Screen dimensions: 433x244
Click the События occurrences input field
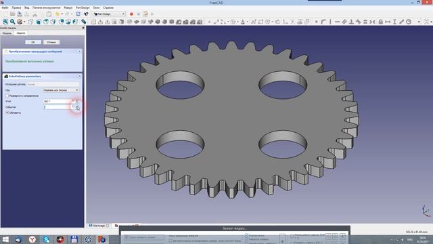[x=59, y=107]
